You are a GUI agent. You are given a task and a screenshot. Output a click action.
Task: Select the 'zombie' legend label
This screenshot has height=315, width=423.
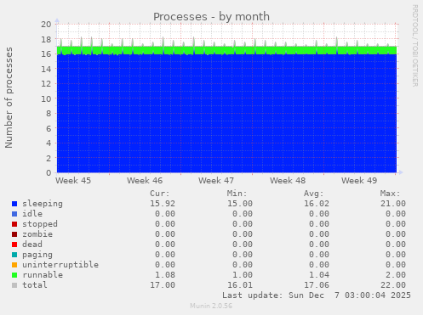(x=37, y=234)
